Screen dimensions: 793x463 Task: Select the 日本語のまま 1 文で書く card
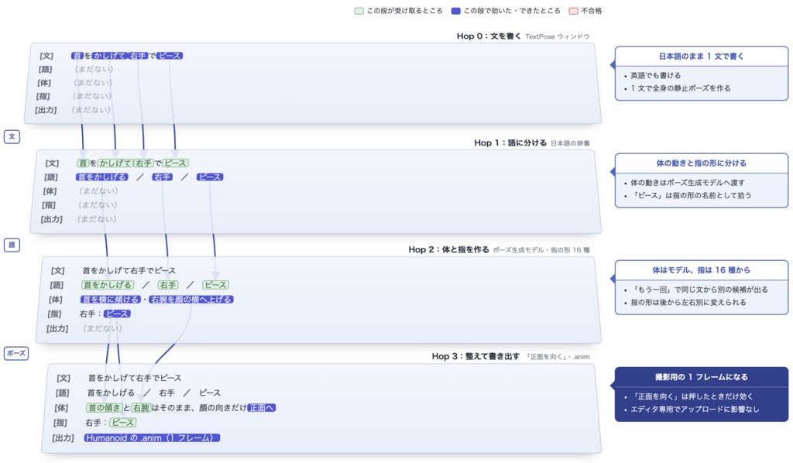(x=701, y=74)
